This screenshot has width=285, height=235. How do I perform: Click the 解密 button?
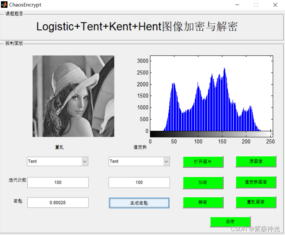[x=203, y=202]
